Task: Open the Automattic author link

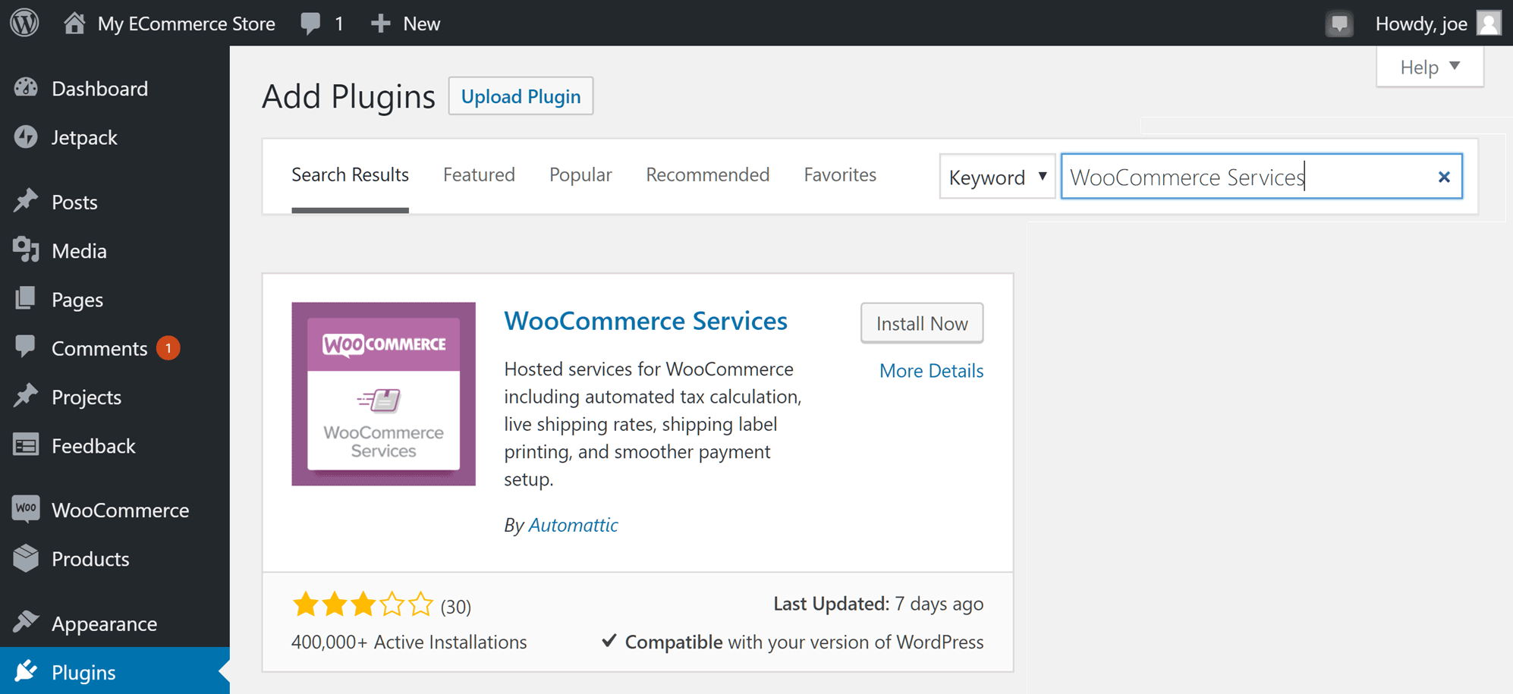Action: pos(573,525)
